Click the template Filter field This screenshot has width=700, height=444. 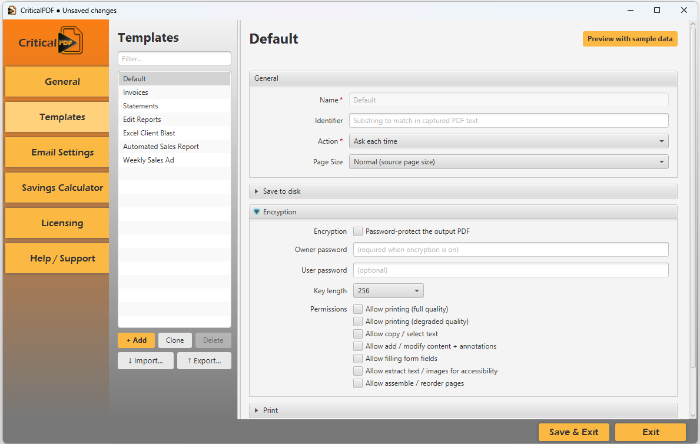tap(174, 58)
